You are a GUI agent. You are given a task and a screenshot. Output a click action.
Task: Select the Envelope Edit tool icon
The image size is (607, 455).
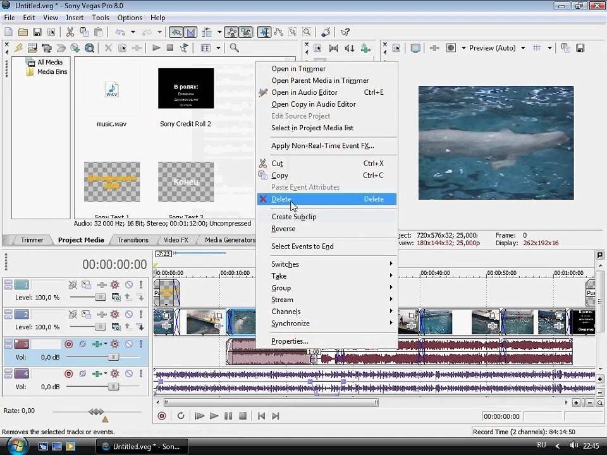click(279, 32)
